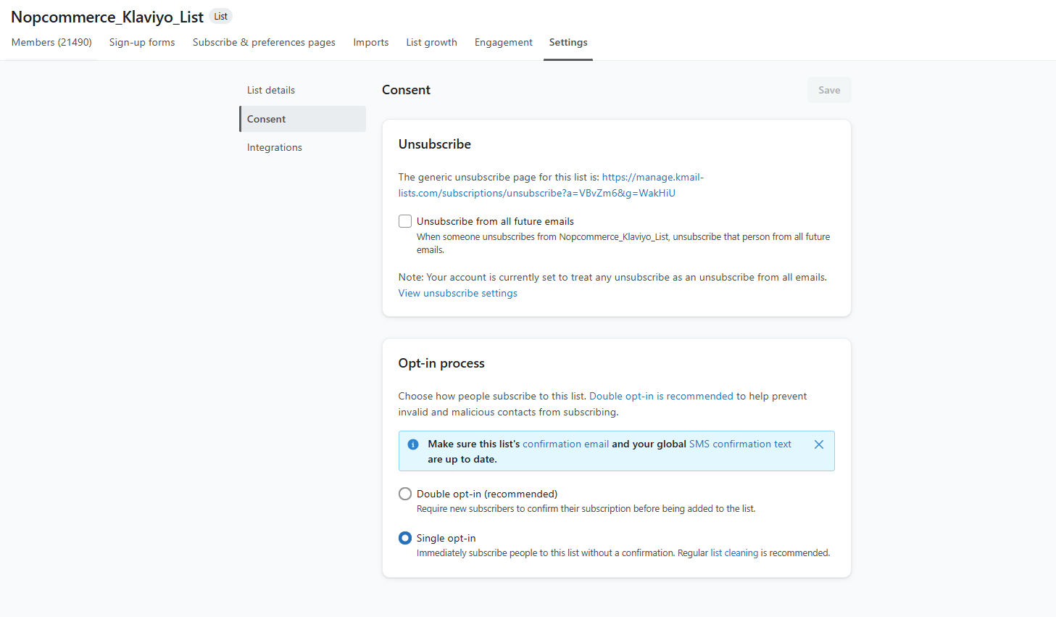Go to the Imports tab
The width and height of the screenshot is (1056, 617).
371,42
